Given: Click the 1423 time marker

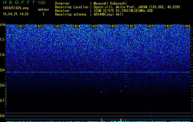Looking at the screenshot, I should pyautogui.click(x=58, y=26).
